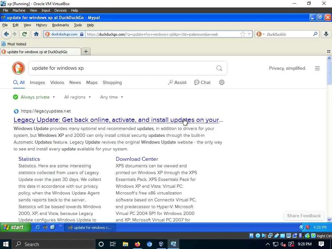Open the browser home page
The width and height of the screenshot is (332, 249).
[36, 34]
